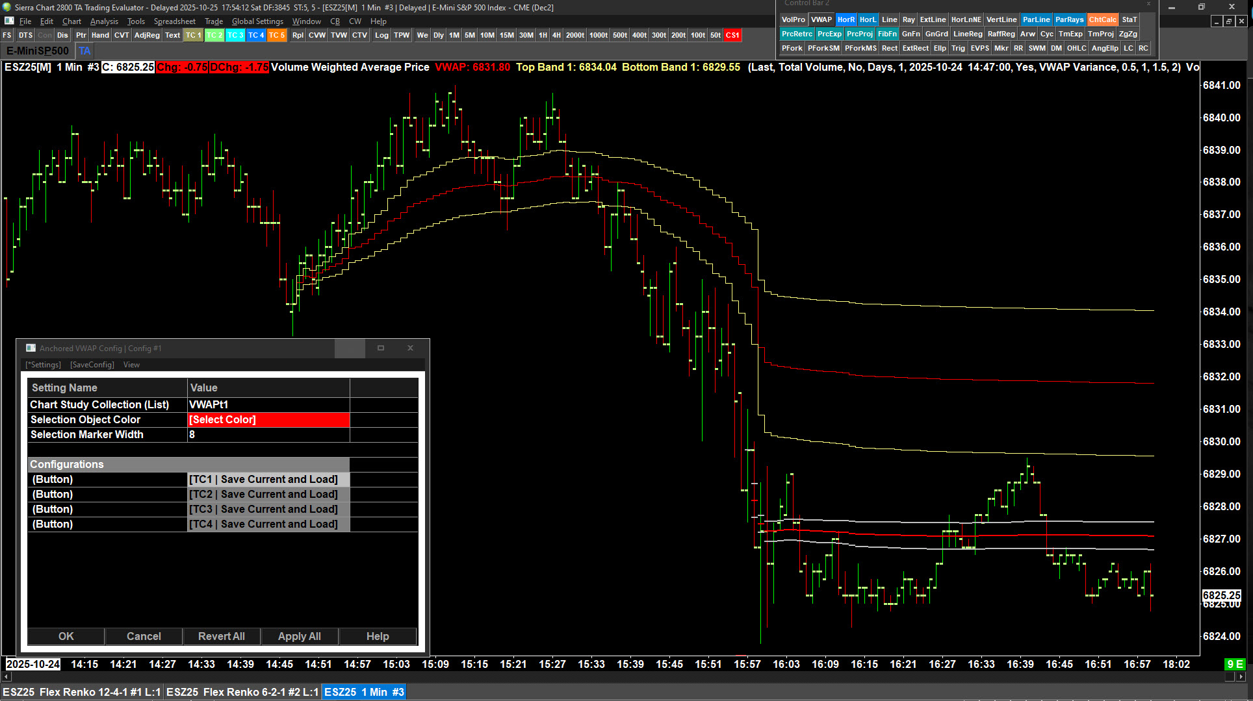
Task: Select the Ptr pointer tool
Action: [81, 35]
